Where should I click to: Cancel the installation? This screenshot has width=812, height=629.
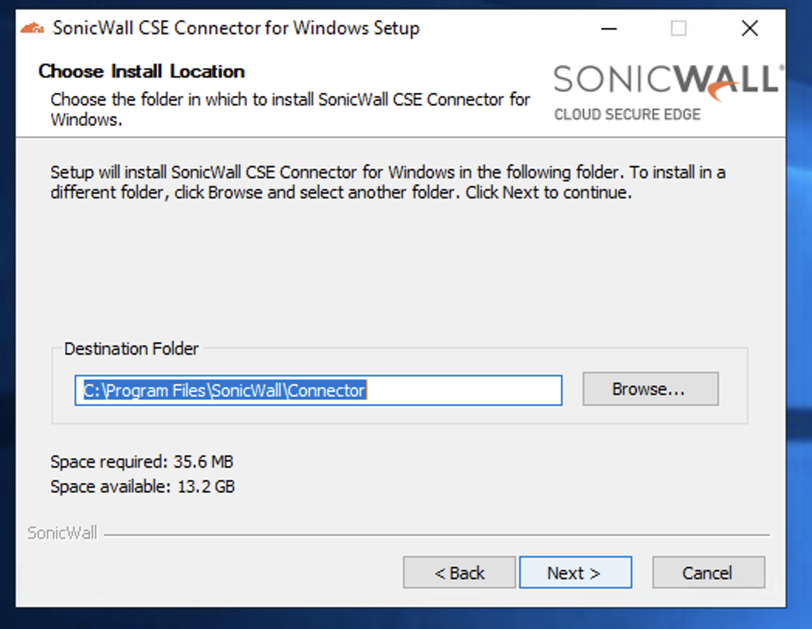coord(707,572)
